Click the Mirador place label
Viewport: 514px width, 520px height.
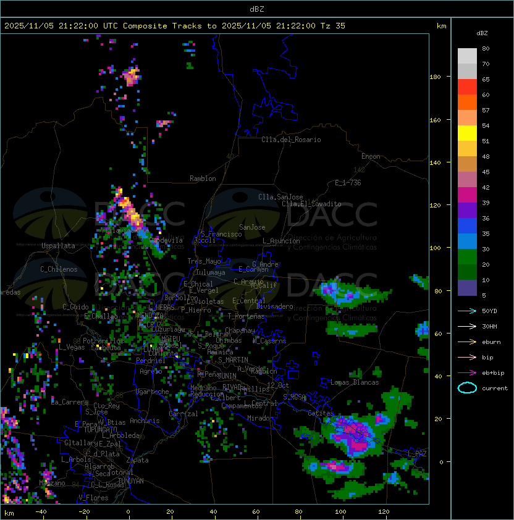[261, 418]
